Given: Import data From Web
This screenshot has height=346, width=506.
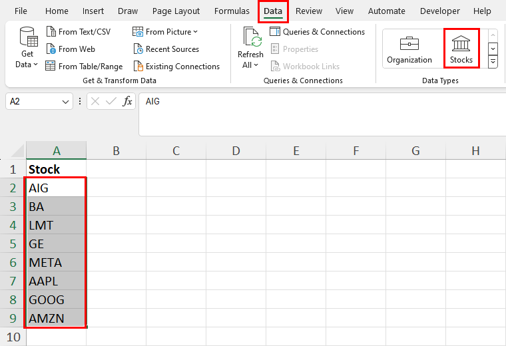Looking at the screenshot, I should point(71,49).
